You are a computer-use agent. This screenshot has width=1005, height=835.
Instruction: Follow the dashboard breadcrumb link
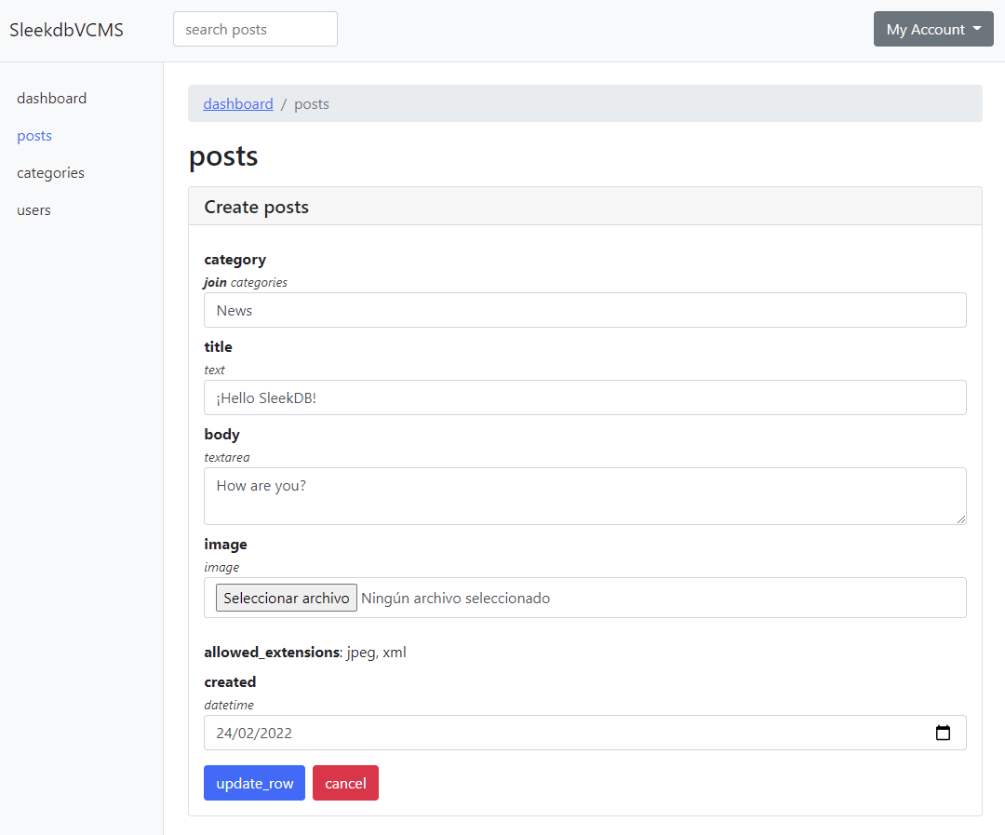coord(238,104)
